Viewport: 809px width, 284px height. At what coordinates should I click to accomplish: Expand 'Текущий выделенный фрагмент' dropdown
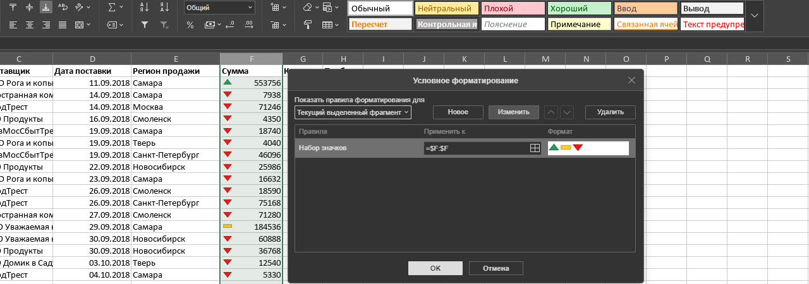353,112
